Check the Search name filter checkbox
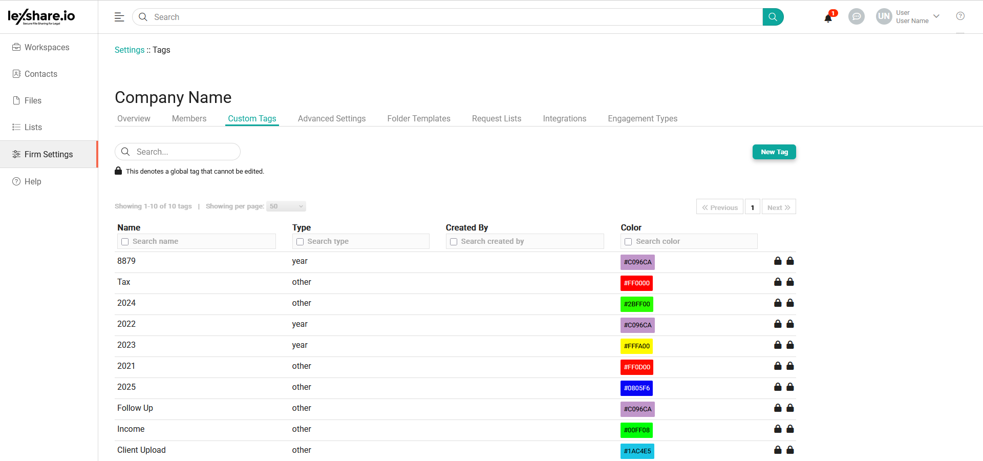Image resolution: width=983 pixels, height=461 pixels. 125,242
